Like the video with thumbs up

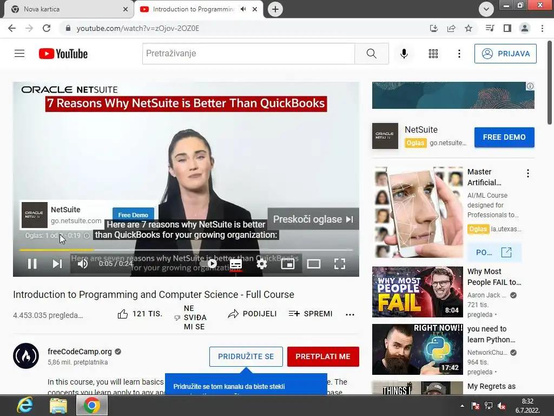pyautogui.click(x=140, y=314)
